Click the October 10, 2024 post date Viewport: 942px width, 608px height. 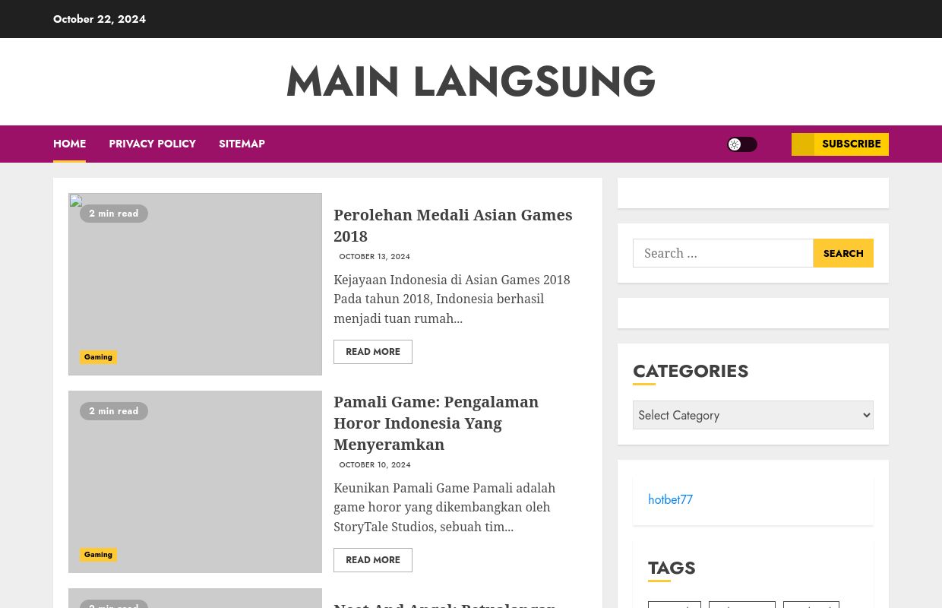click(x=375, y=465)
